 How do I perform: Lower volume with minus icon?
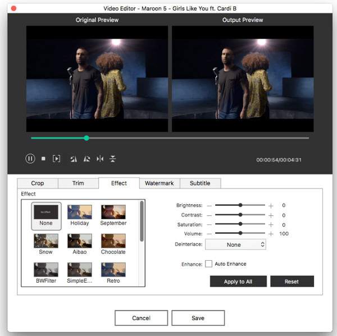point(210,234)
